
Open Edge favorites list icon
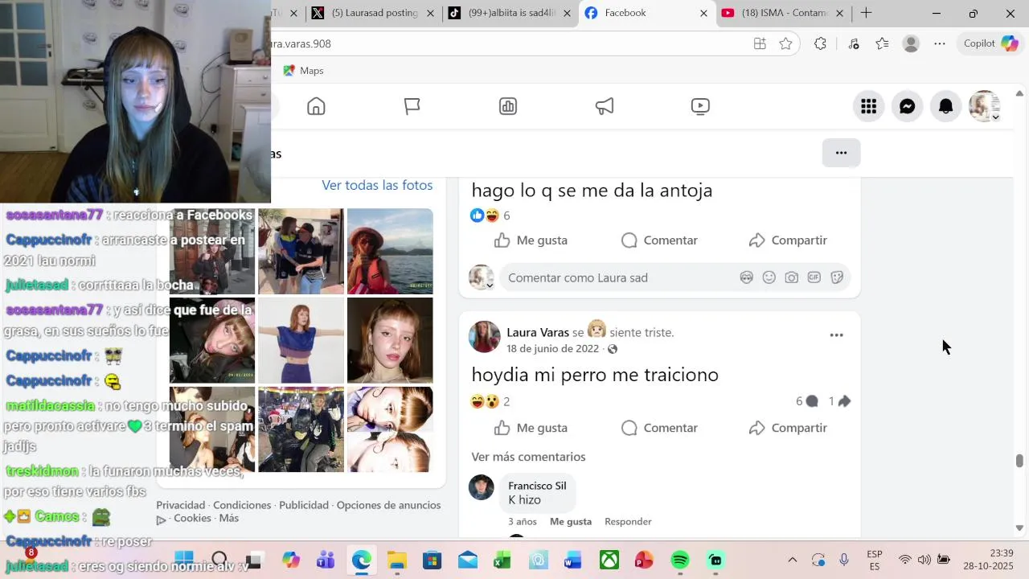(x=882, y=44)
